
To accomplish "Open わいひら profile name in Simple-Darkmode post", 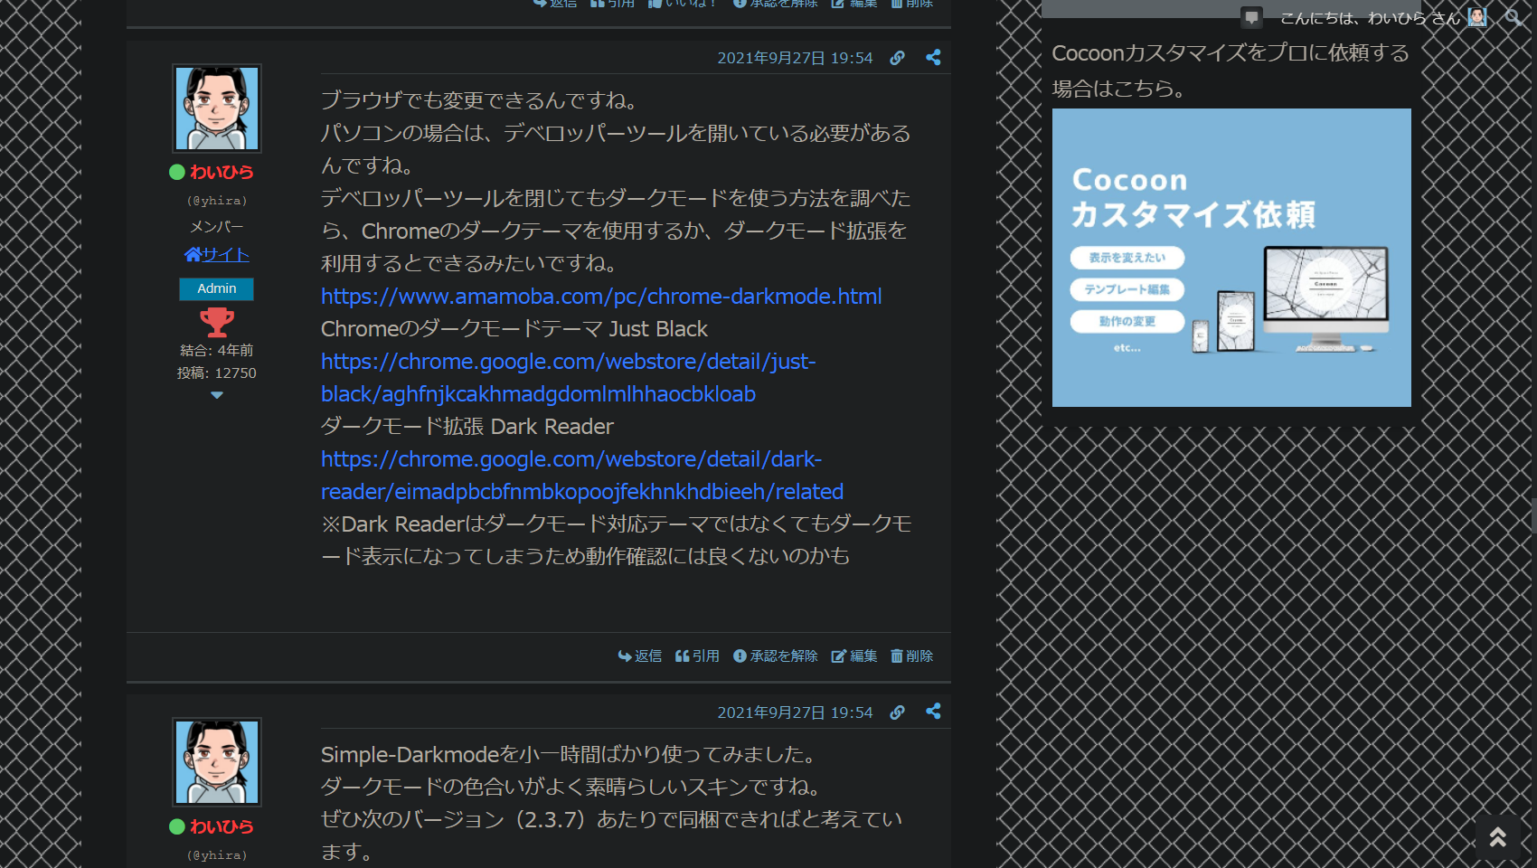I will 222,826.
